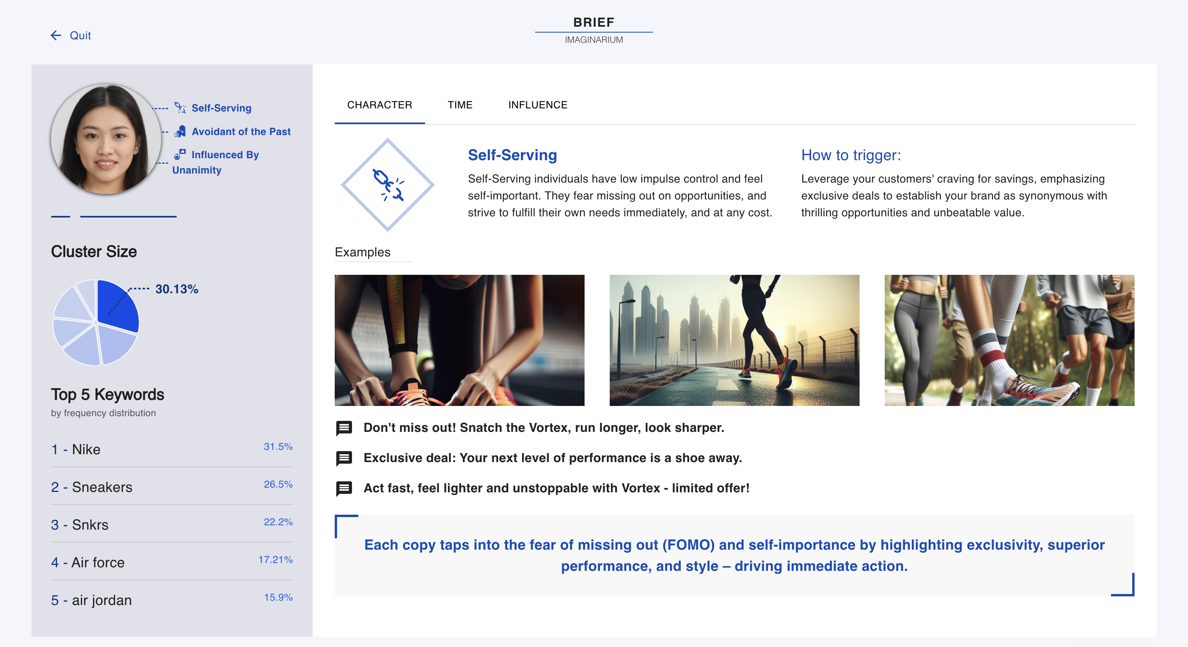This screenshot has width=1188, height=647.
Task: Click the "1 - Nike" keyword row
Action: (x=172, y=449)
